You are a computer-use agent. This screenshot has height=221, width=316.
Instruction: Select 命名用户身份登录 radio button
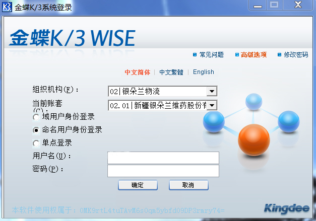[36, 130]
